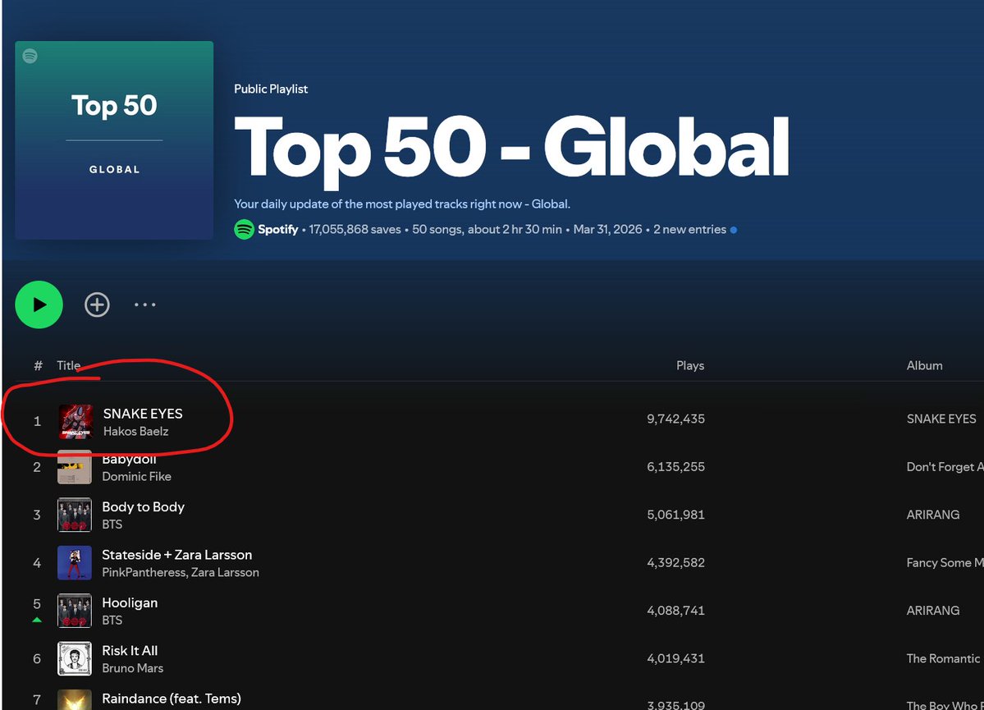Viewport: 984px width, 710px height.
Task: Select play count 6,135,255
Action: tap(676, 467)
